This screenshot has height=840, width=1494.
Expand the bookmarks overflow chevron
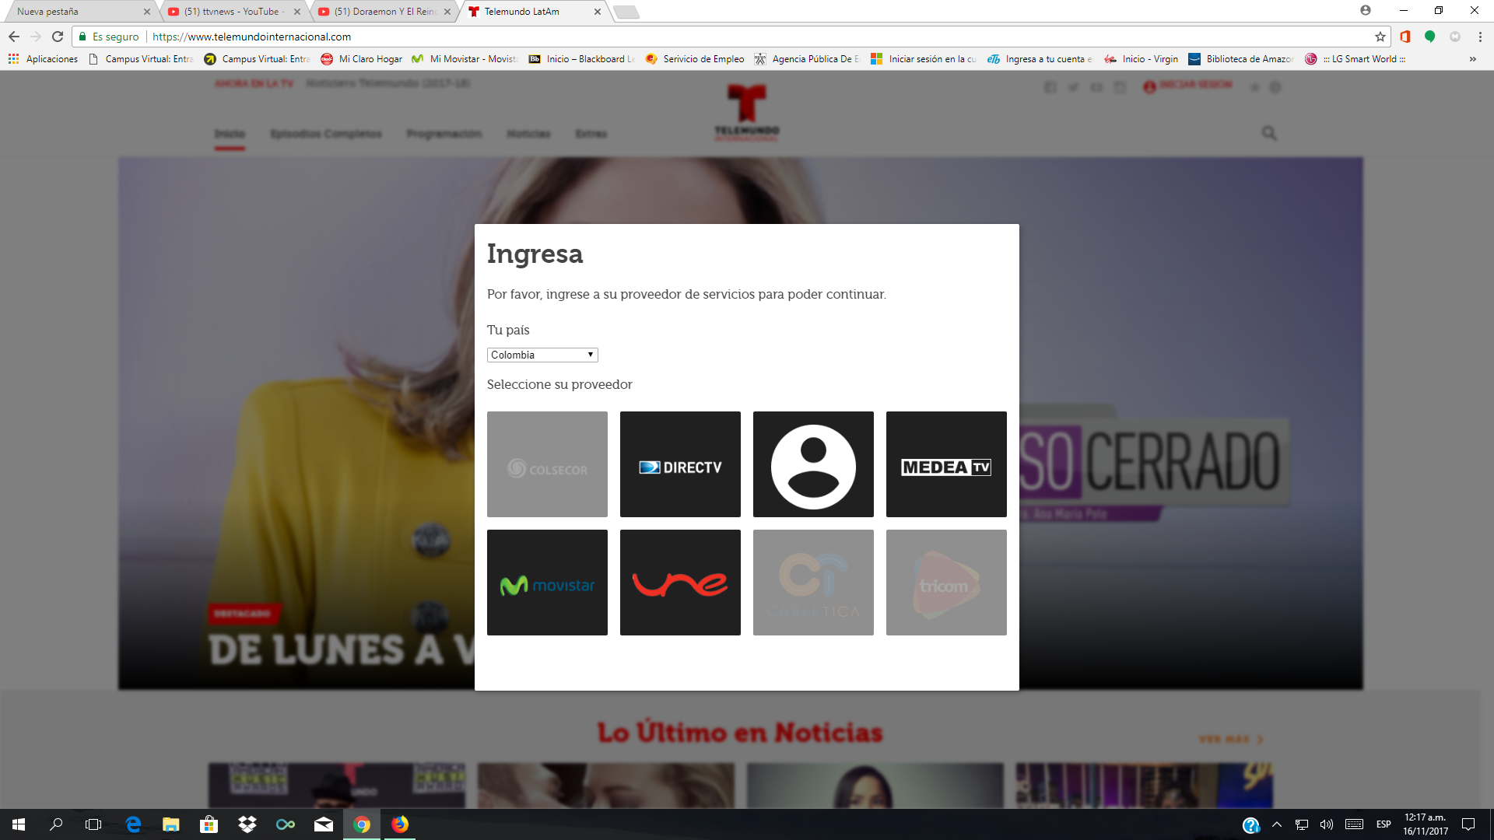click(x=1472, y=59)
